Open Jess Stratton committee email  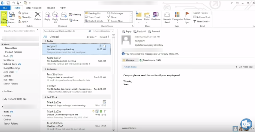[76, 77]
